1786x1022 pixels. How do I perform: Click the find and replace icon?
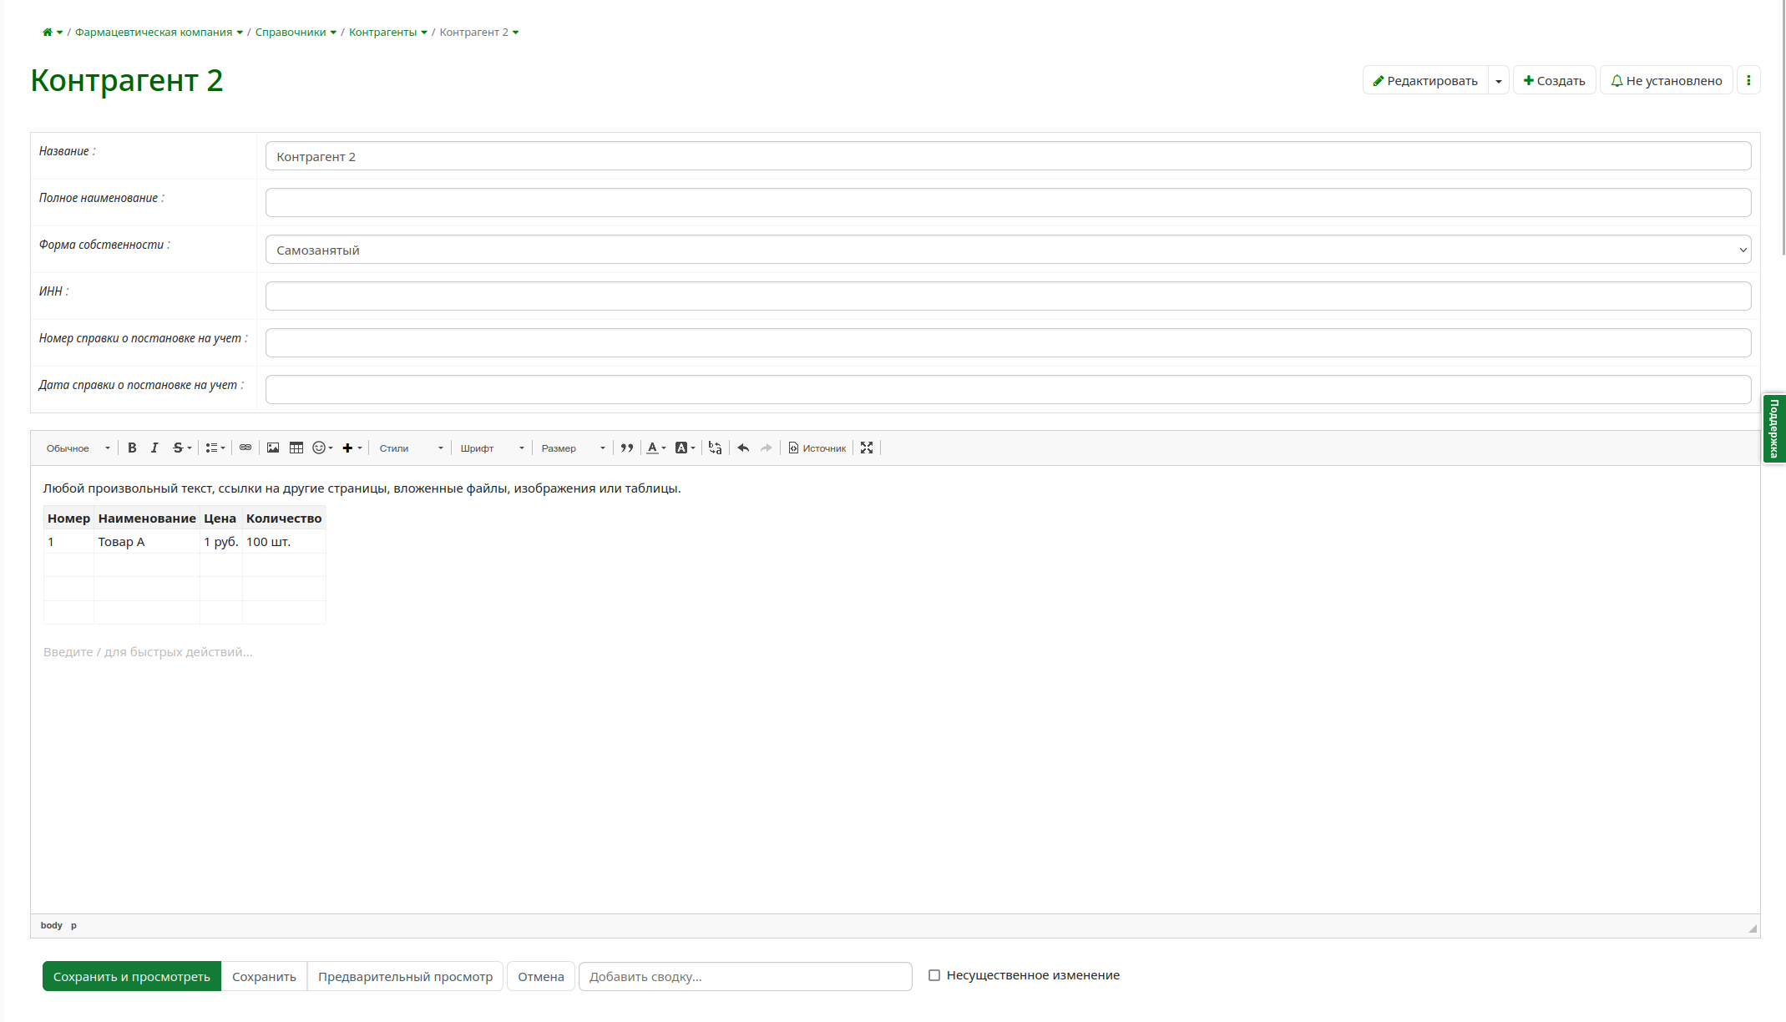pyautogui.click(x=715, y=448)
